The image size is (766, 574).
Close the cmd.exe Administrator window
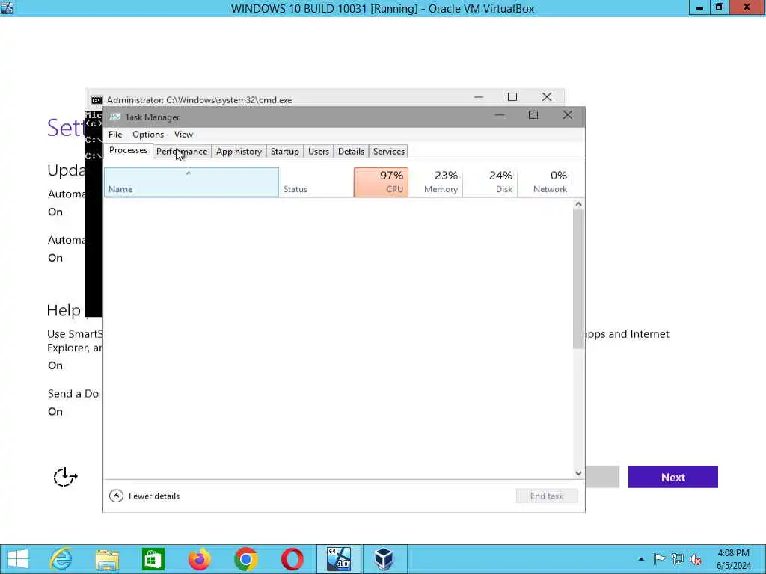(546, 97)
